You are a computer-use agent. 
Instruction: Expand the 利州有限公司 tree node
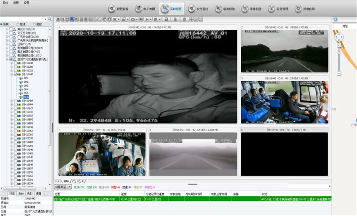pyautogui.click(x=7, y=48)
